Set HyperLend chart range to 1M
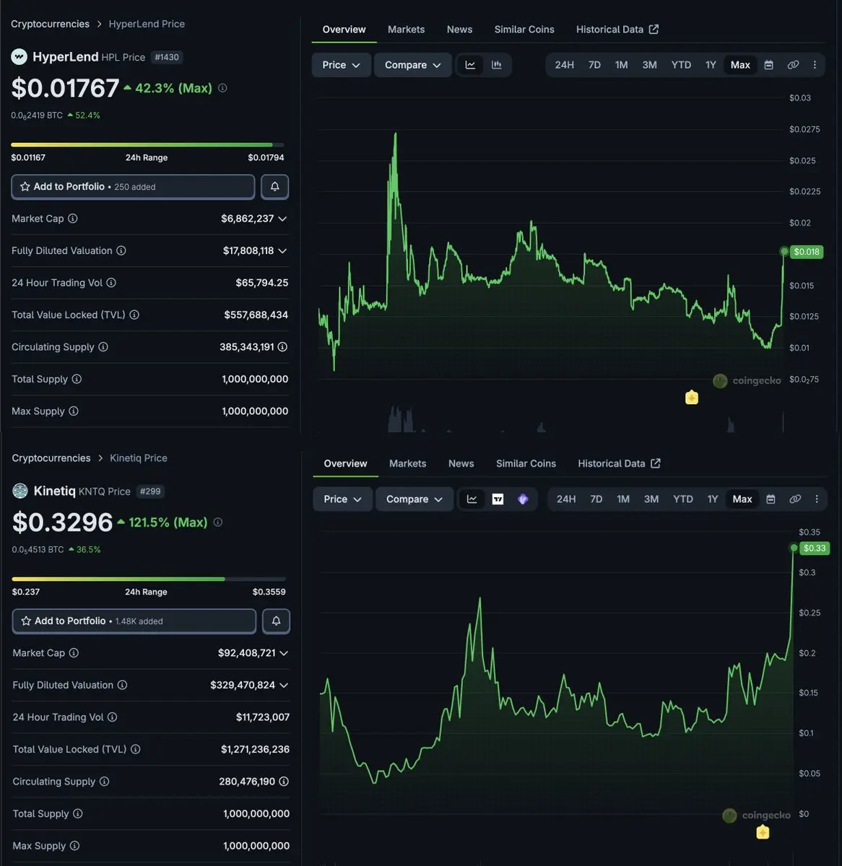Viewport: 842px width, 866px height. tap(621, 65)
